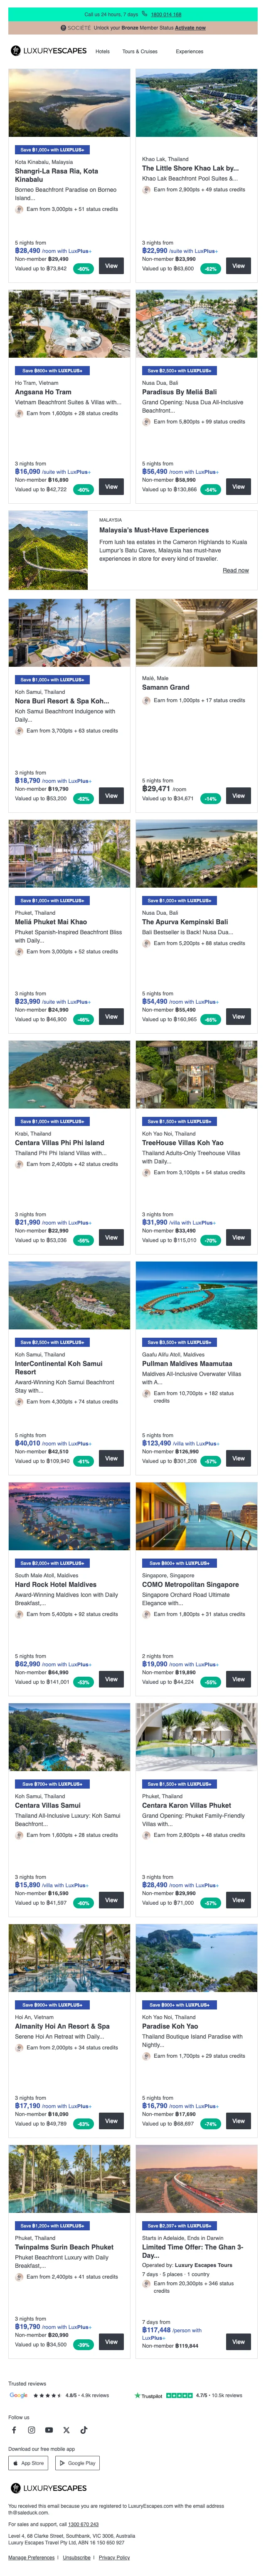The image size is (266, 2576).
Task: Click View for Shangri-La Rasa Ria offer
Action: point(111,266)
